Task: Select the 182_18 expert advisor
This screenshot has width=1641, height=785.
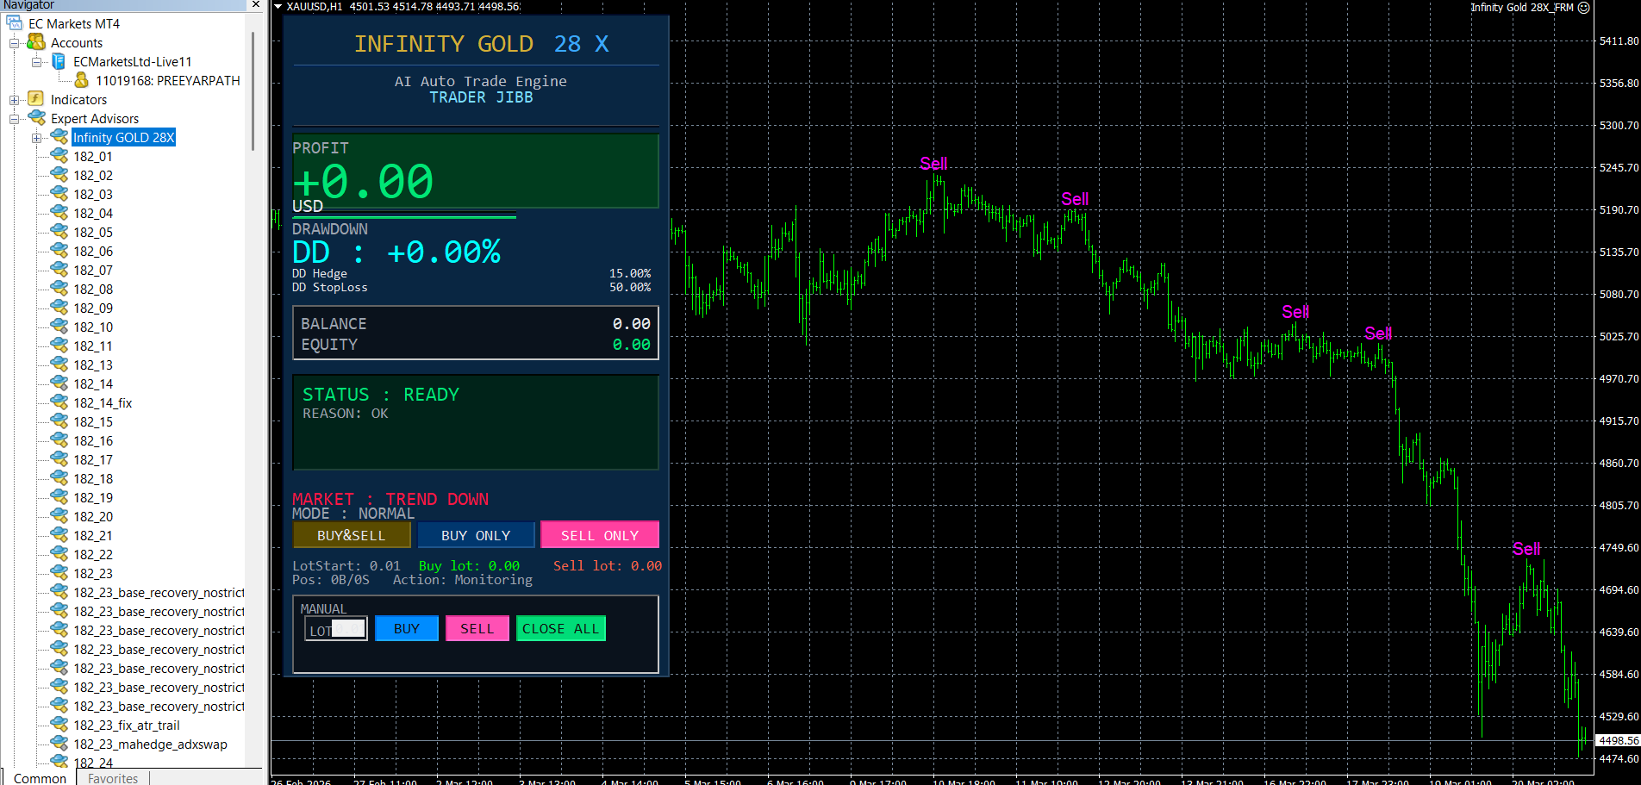Action: coord(93,478)
